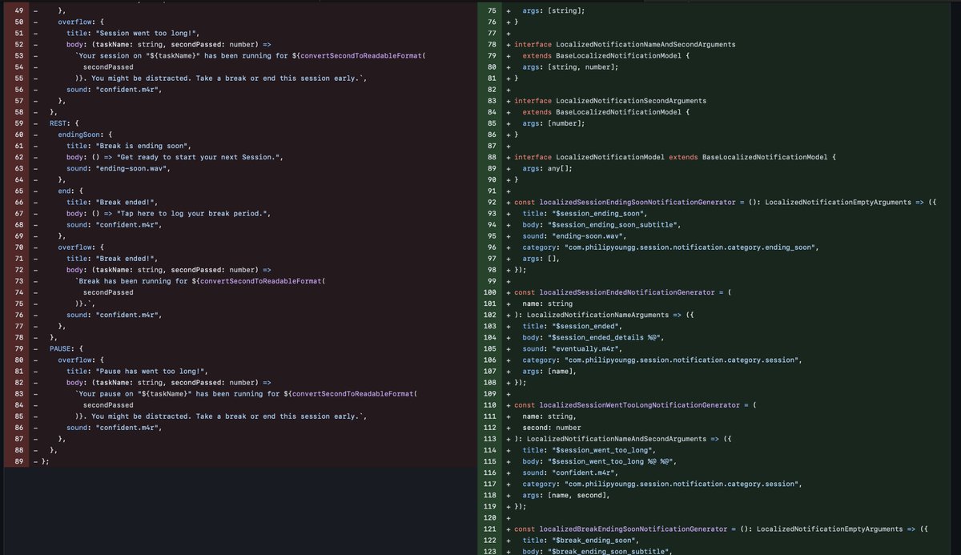Select 'Tap here to log your break period.' text

[x=193, y=214]
